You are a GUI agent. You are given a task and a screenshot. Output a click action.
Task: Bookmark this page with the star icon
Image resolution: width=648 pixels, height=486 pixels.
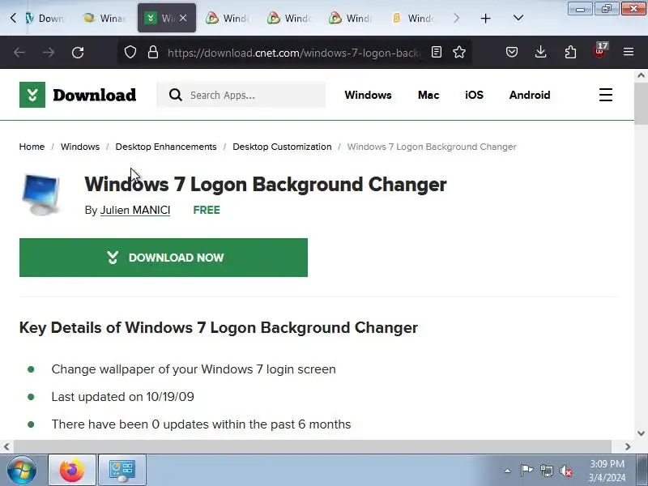(x=459, y=52)
